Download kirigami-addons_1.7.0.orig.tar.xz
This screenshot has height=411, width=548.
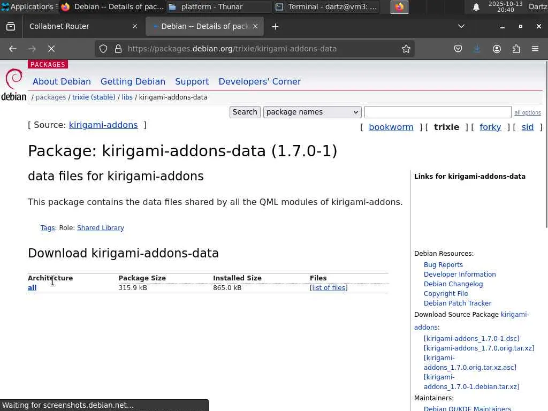(x=479, y=348)
